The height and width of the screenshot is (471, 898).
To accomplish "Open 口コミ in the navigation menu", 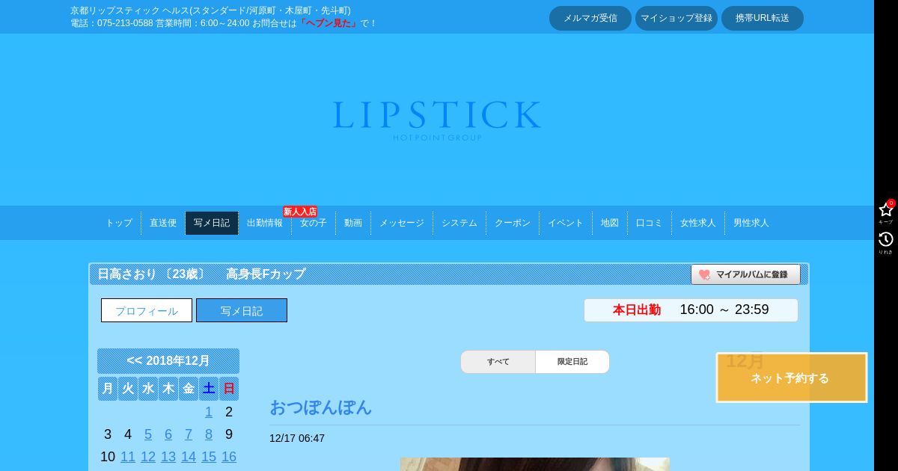I will [x=650, y=223].
